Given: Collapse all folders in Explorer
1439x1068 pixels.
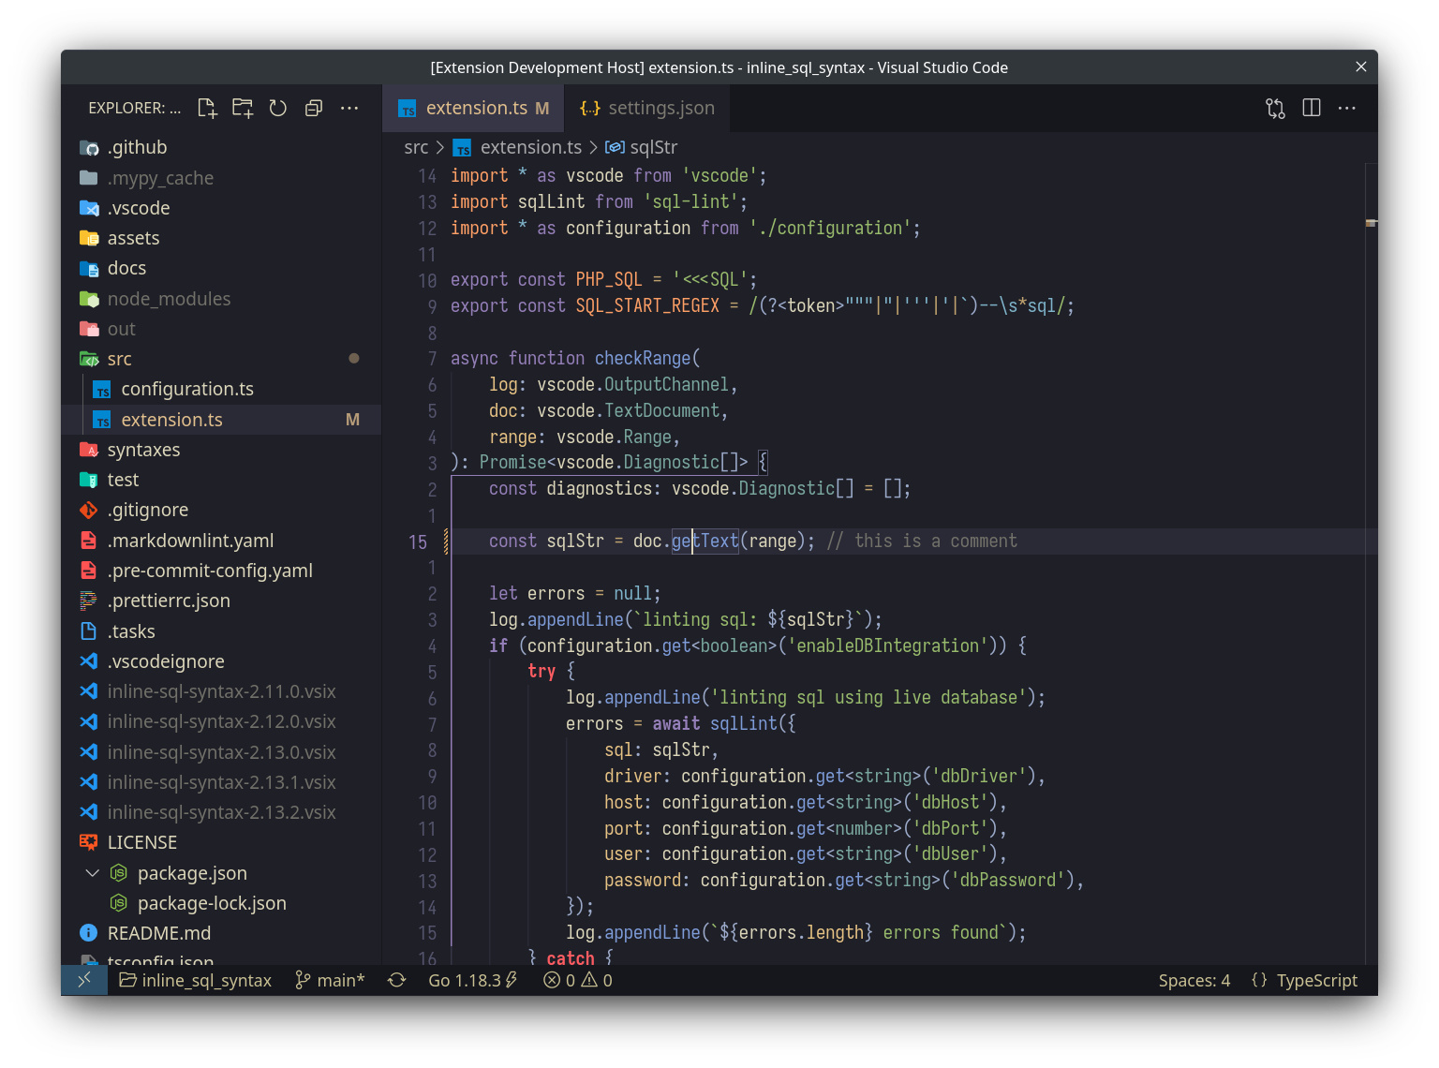Looking at the screenshot, I should pyautogui.click(x=314, y=108).
